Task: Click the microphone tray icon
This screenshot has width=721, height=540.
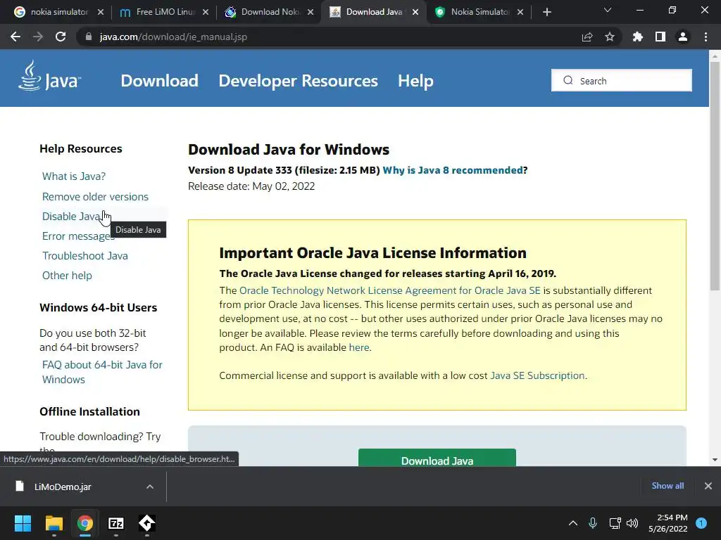Action: pyautogui.click(x=593, y=523)
